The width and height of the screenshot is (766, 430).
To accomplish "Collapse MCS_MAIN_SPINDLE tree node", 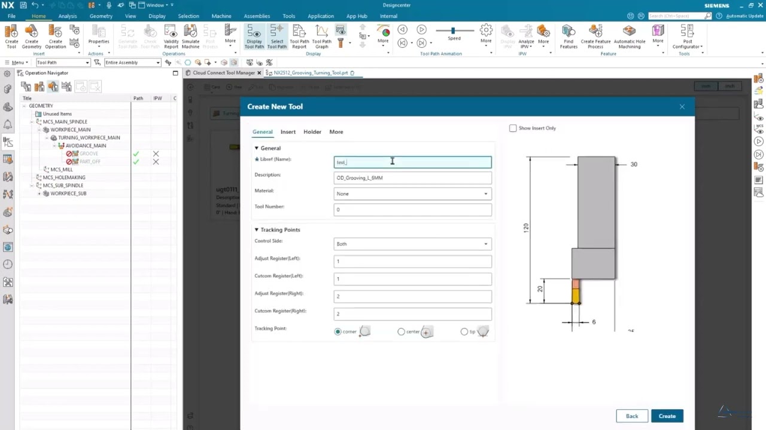I will pyautogui.click(x=32, y=122).
